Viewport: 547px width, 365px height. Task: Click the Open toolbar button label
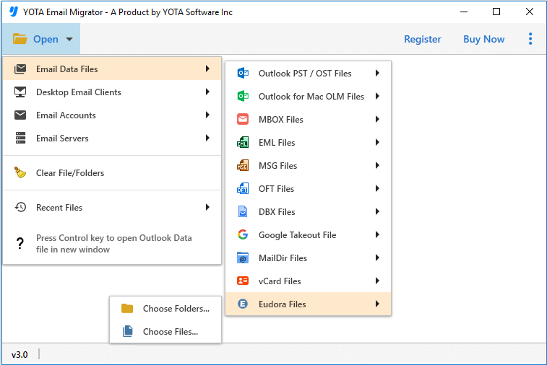click(x=46, y=39)
